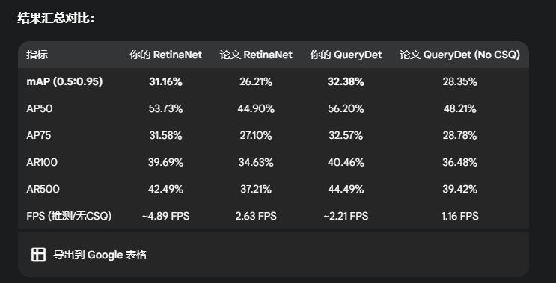Click the Google Sheets export table icon
The height and width of the screenshot is (283, 556).
click(x=38, y=255)
